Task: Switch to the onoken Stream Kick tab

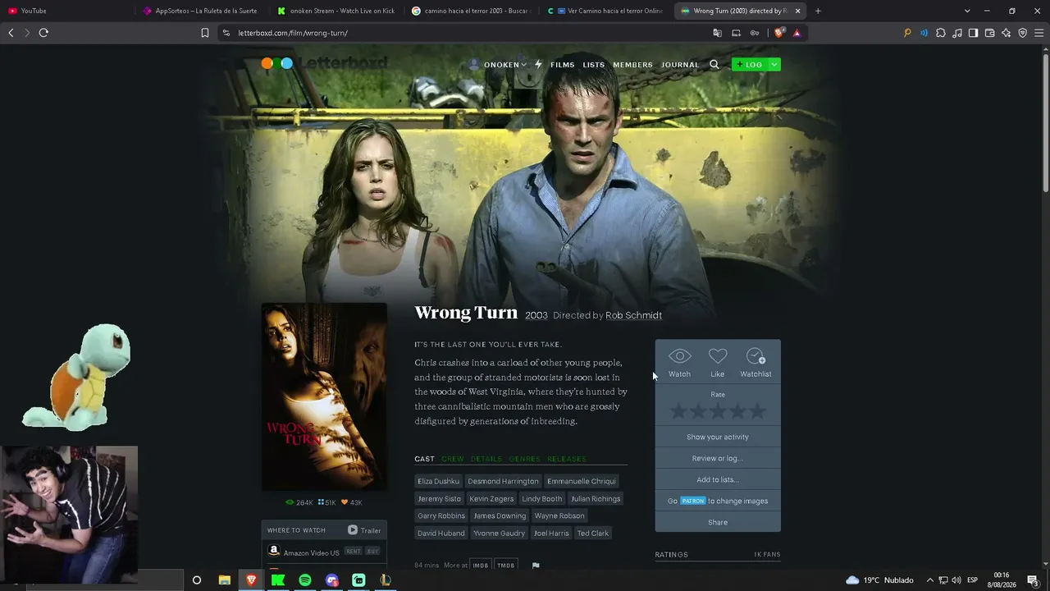Action: pos(336,11)
